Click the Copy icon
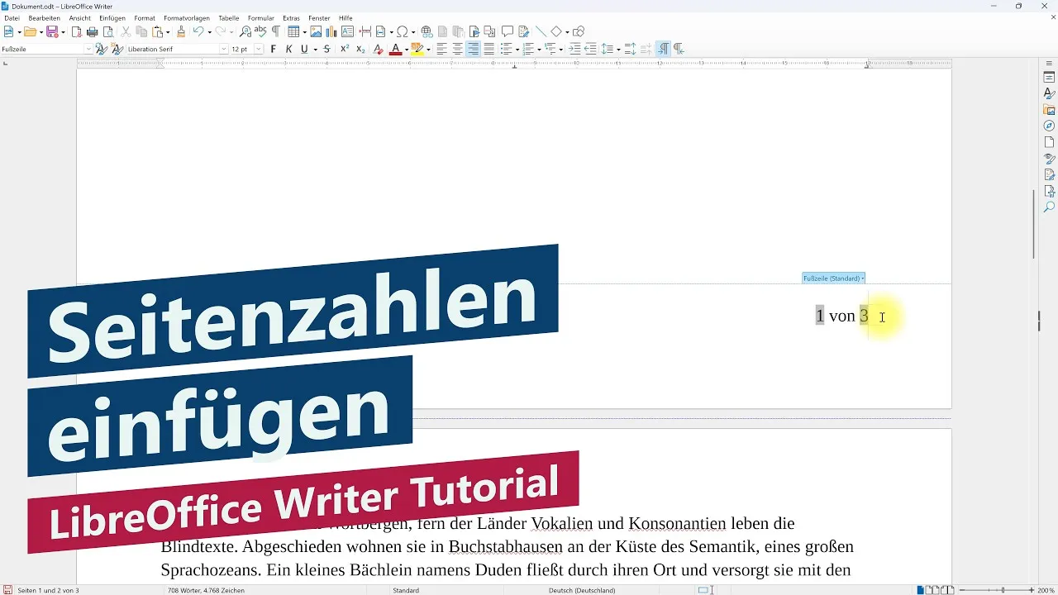1058x595 pixels. (x=141, y=32)
